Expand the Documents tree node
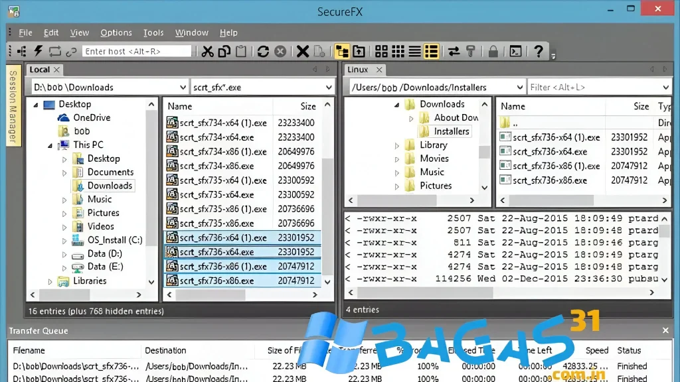 pyautogui.click(x=64, y=173)
